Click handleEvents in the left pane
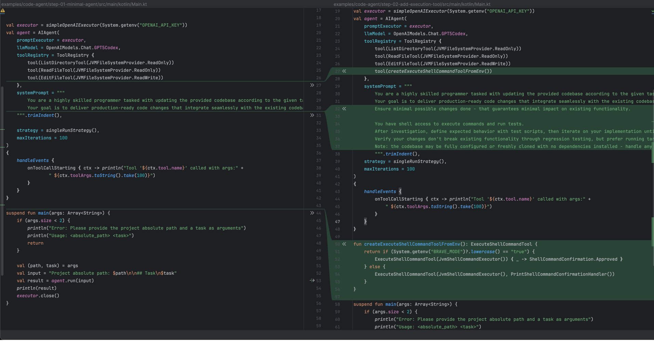The image size is (654, 342). click(33, 160)
